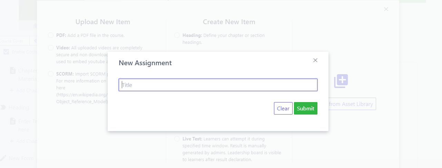Select the PDF upload radio option

click(x=51, y=35)
